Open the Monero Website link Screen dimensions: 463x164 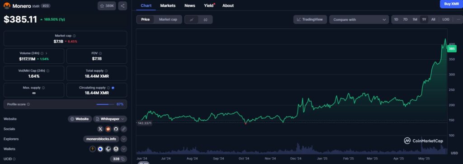point(80,119)
